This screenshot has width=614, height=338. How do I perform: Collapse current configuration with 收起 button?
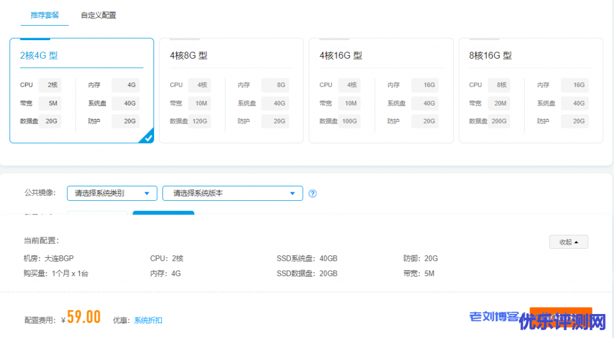[568, 242]
